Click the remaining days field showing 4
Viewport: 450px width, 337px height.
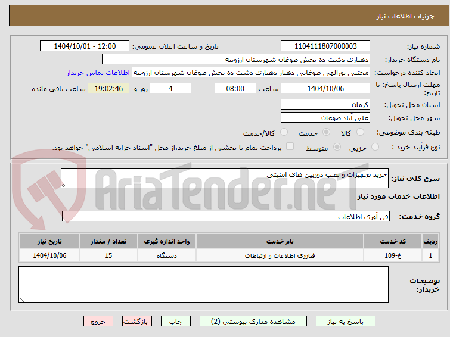(170, 88)
